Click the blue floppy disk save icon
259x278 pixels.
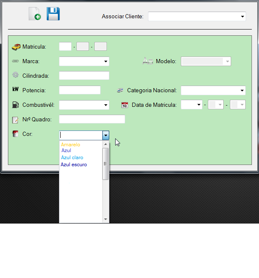tap(53, 14)
